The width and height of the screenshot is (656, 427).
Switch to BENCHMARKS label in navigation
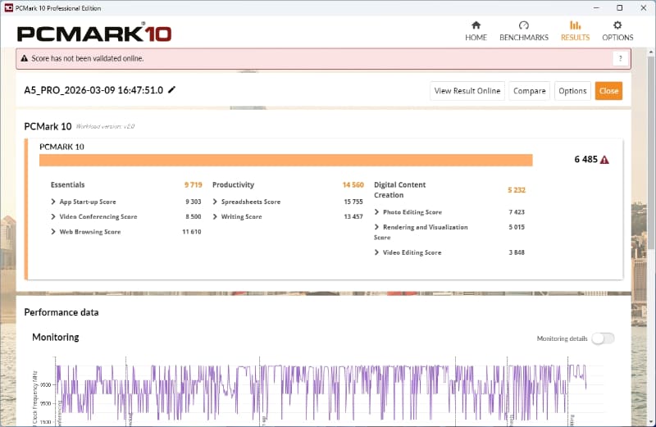[x=524, y=38]
